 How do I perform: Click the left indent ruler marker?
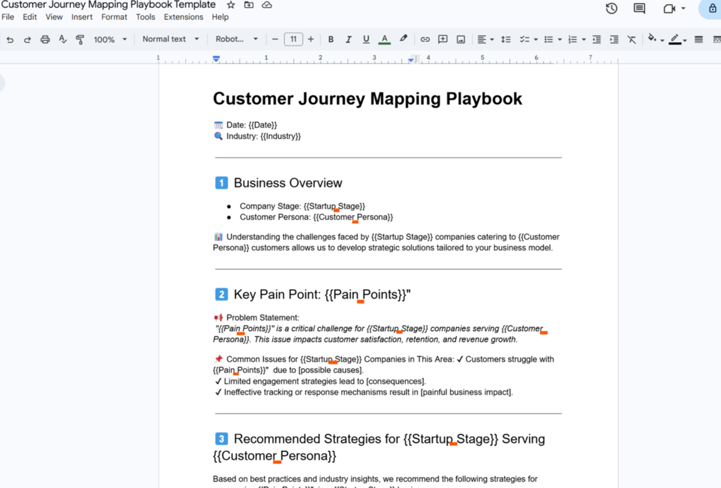216,59
